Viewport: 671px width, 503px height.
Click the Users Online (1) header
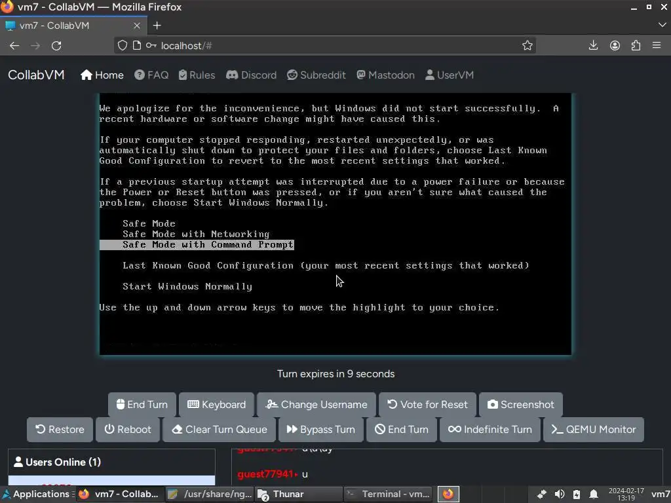(x=111, y=462)
